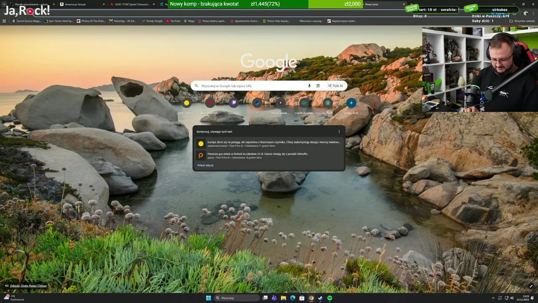Open Epic Heroic Ident bookmark
Screen dimensions: 538x303
[59, 21]
